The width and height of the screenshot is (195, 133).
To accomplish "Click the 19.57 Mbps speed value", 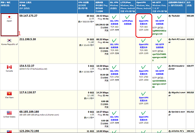I will click(x=102, y=112).
